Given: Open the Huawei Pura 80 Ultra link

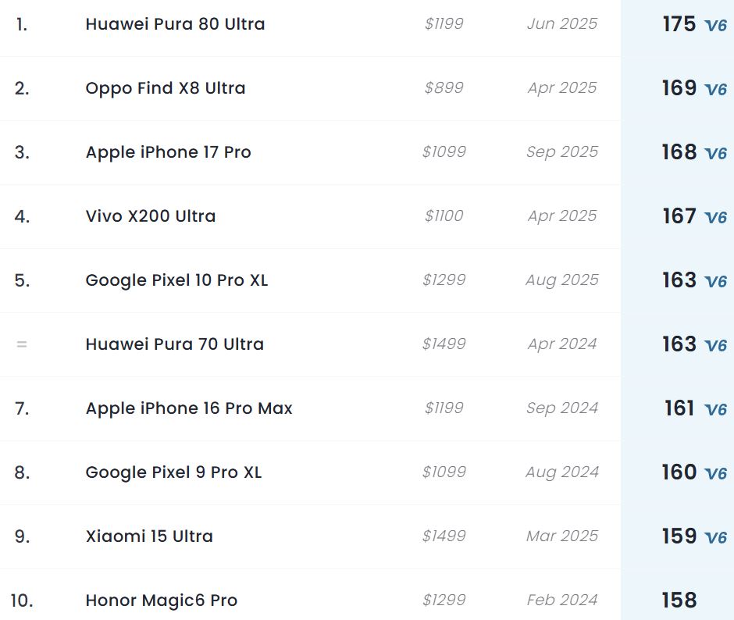Looking at the screenshot, I should (x=175, y=24).
